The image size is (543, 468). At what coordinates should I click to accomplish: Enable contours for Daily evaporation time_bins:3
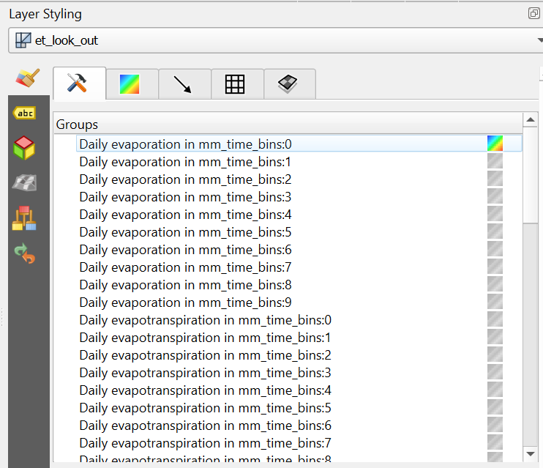click(495, 196)
